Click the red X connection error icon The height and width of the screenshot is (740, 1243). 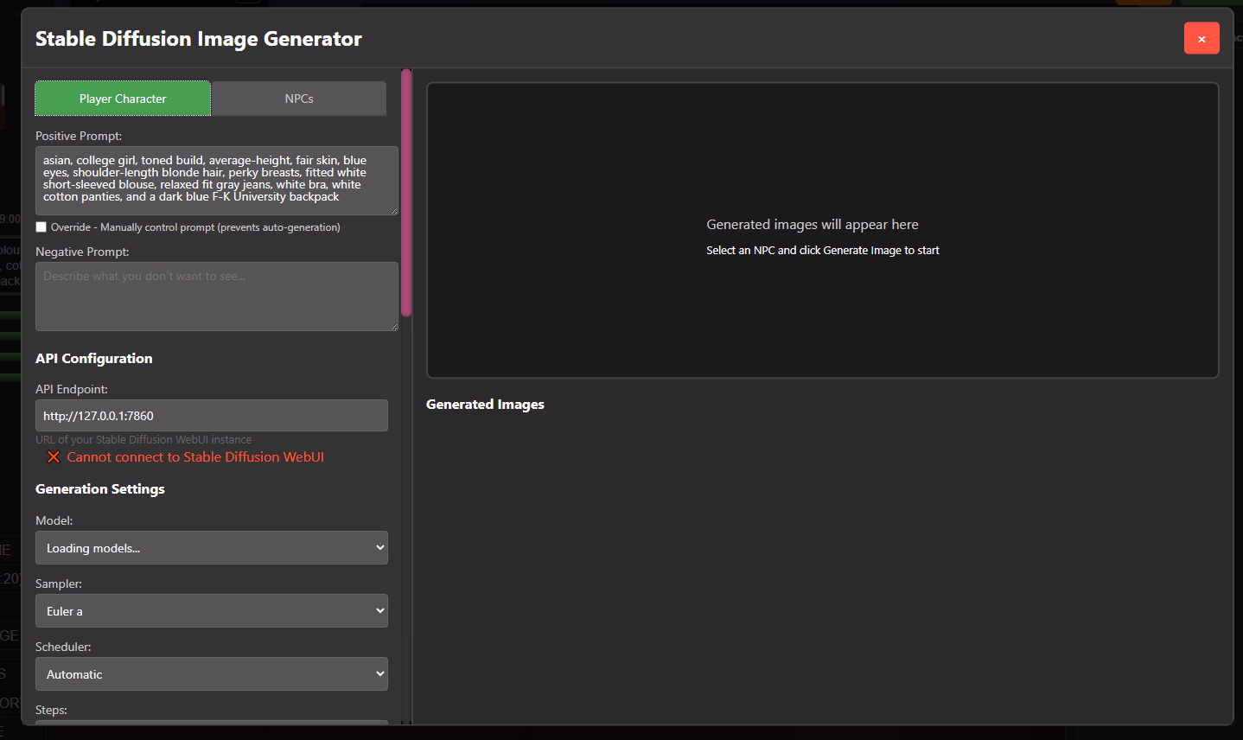click(54, 457)
